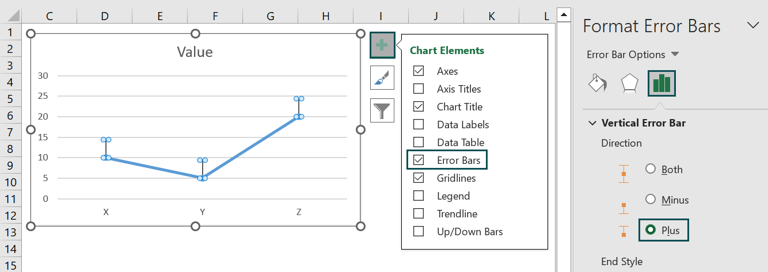
Task: Select the Both radio button
Action: (x=651, y=168)
